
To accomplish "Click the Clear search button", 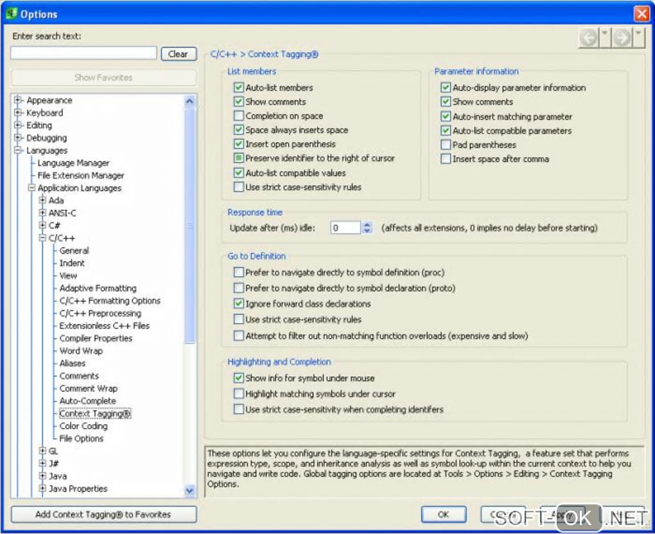I will (x=179, y=54).
